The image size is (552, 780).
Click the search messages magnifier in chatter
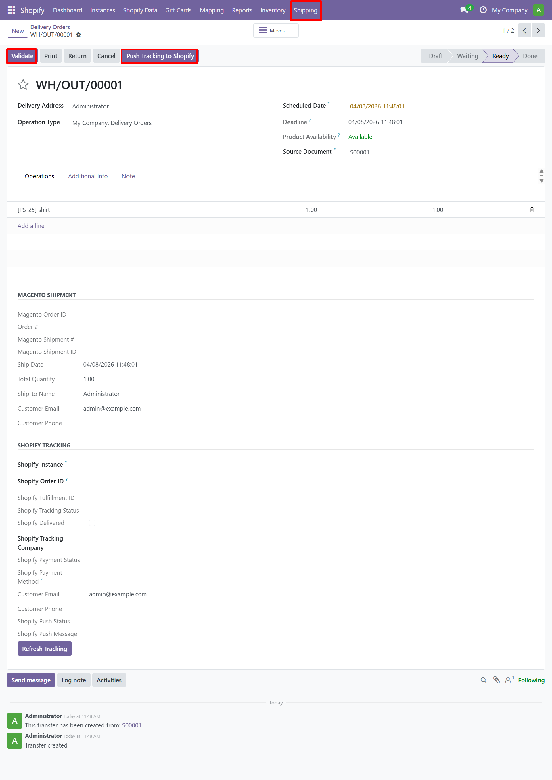(x=483, y=680)
